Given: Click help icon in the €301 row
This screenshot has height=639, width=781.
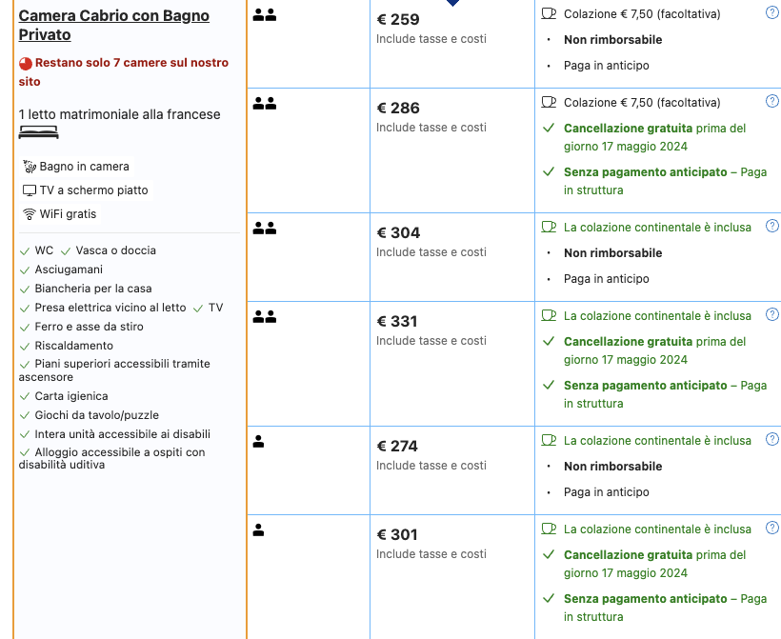Looking at the screenshot, I should pyautogui.click(x=771, y=528).
